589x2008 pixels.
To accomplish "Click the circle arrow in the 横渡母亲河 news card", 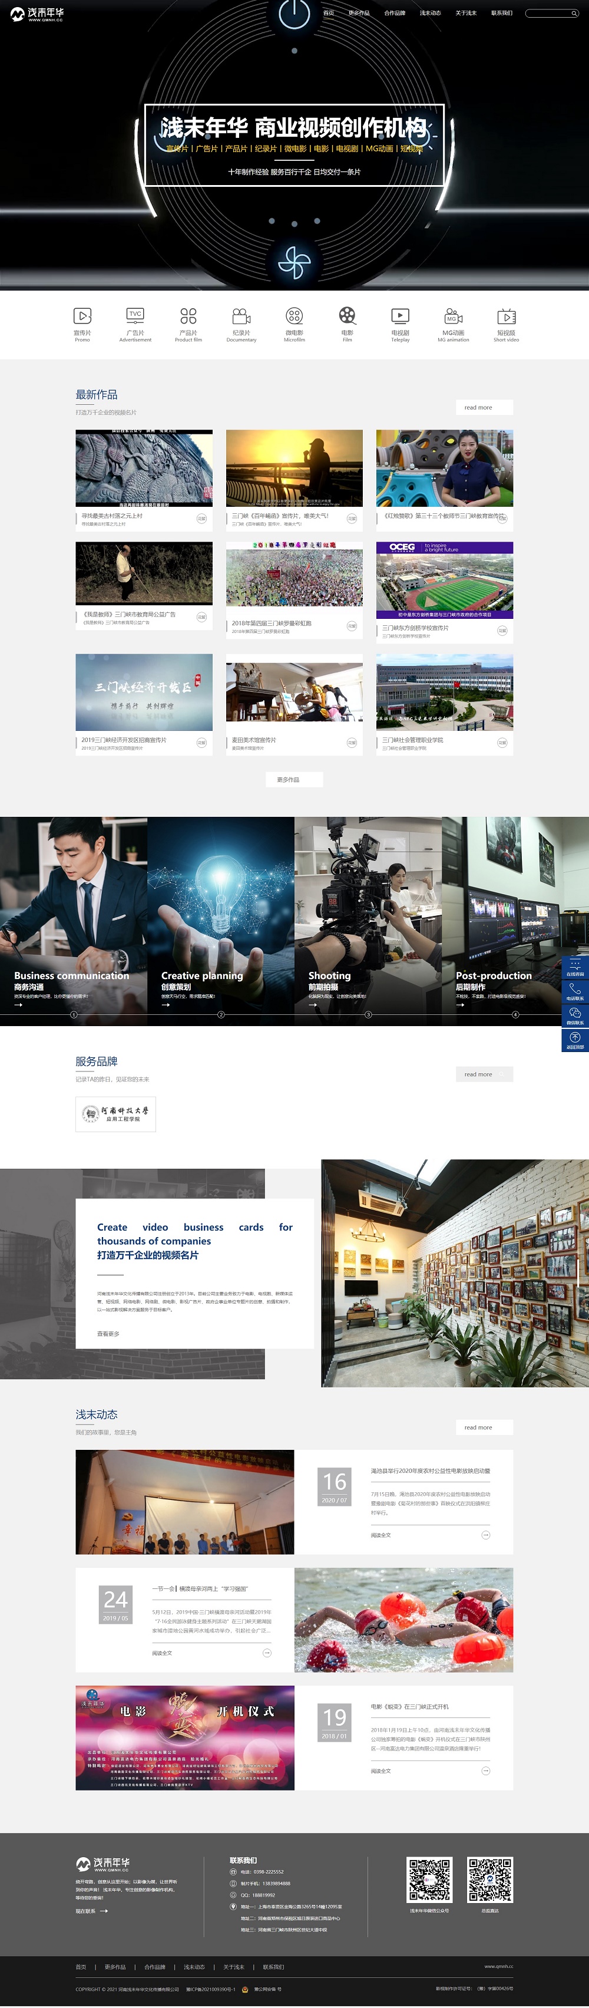I will coord(267,1652).
